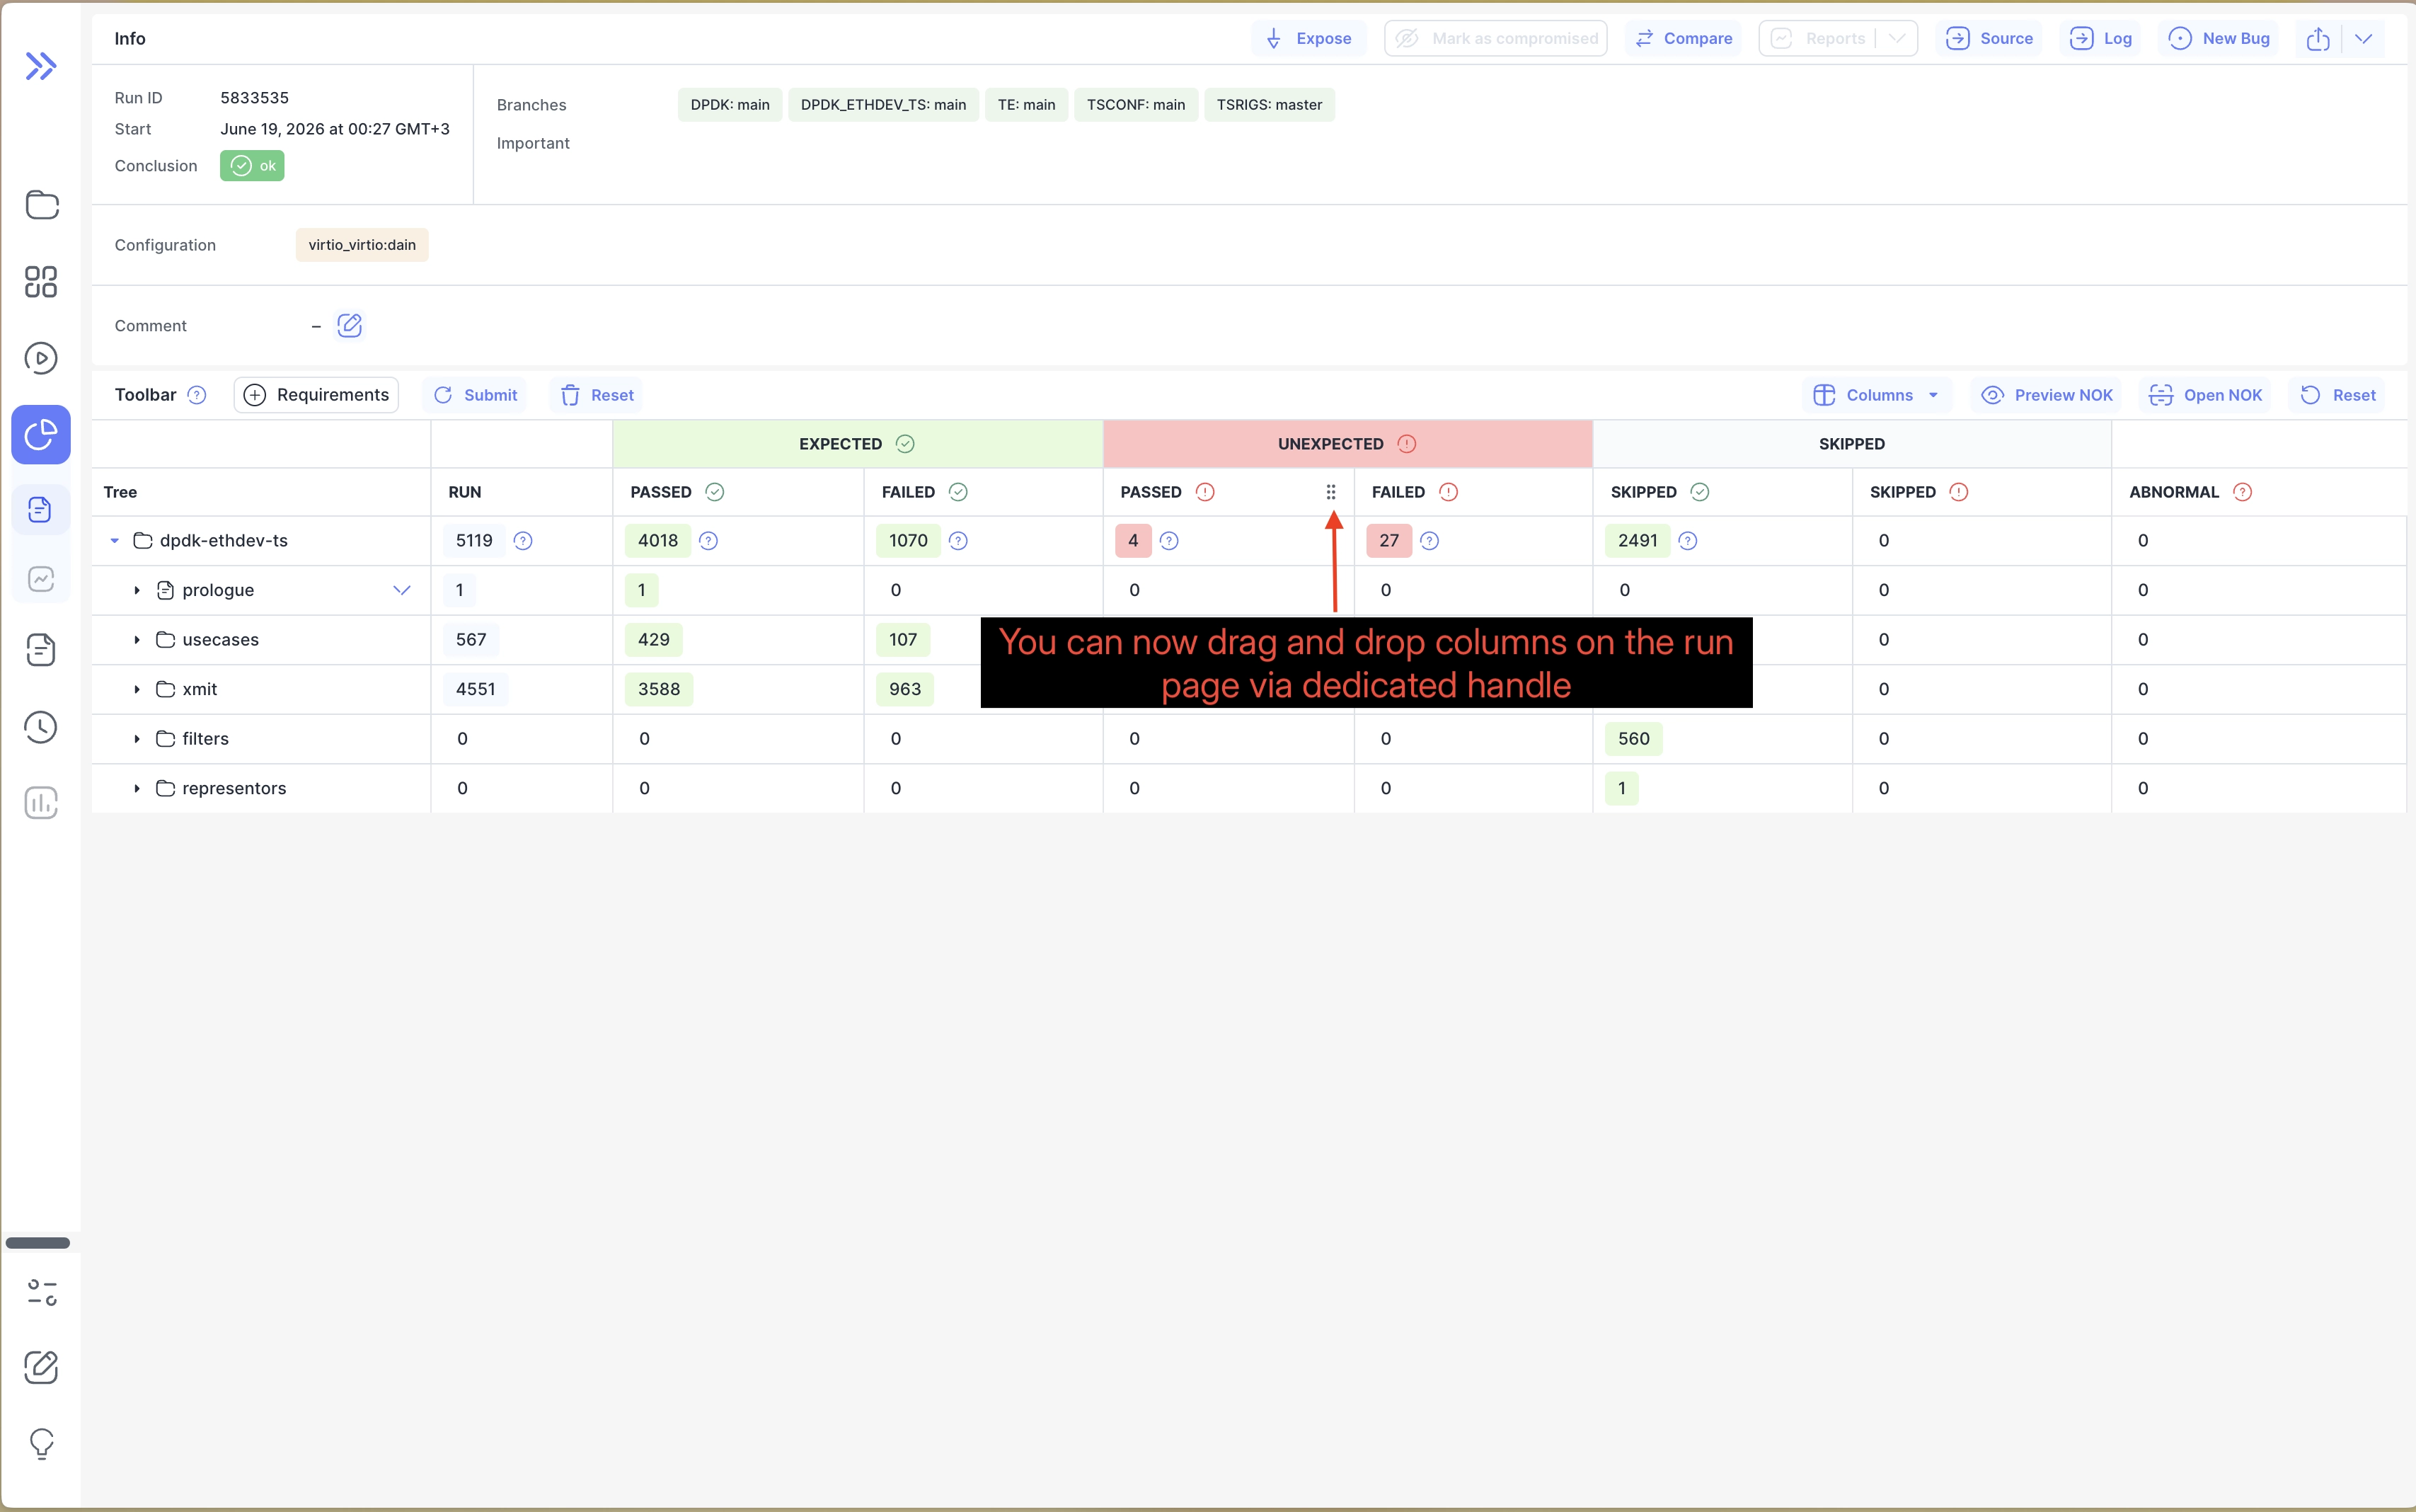Image resolution: width=2416 pixels, height=1512 pixels.
Task: Expand the prologue tree row
Action: click(x=137, y=591)
